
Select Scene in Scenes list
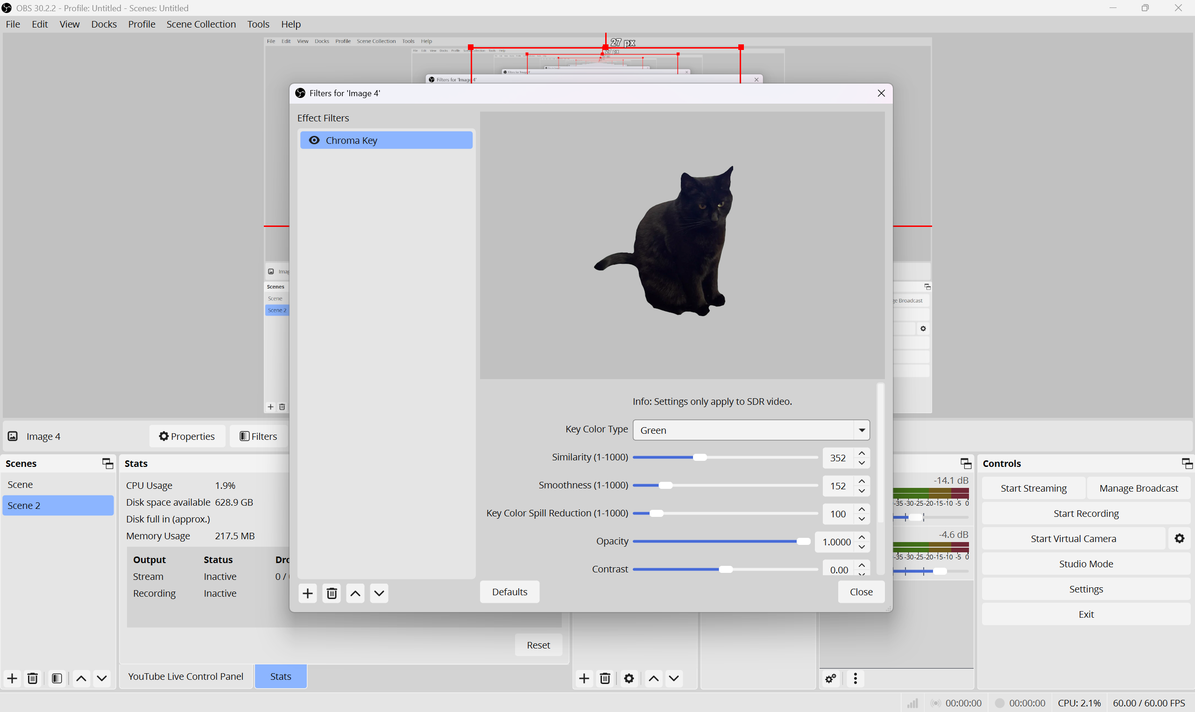(57, 485)
